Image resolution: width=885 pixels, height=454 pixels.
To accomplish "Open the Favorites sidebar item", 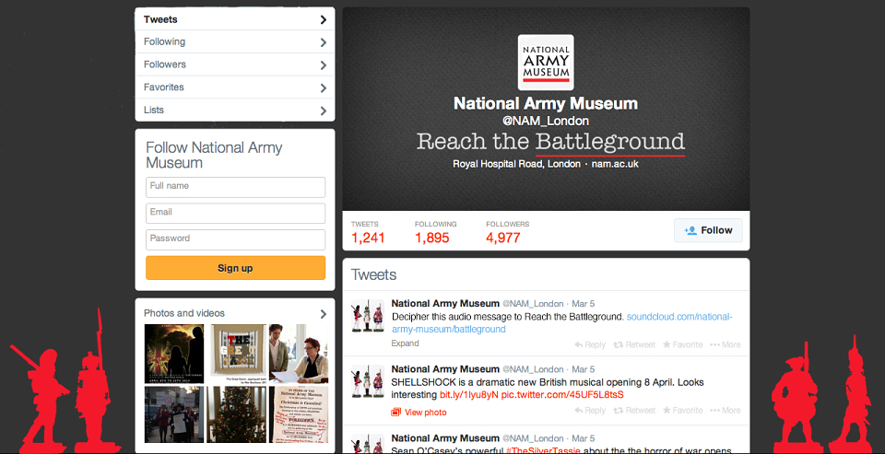I will pyautogui.click(x=235, y=87).
